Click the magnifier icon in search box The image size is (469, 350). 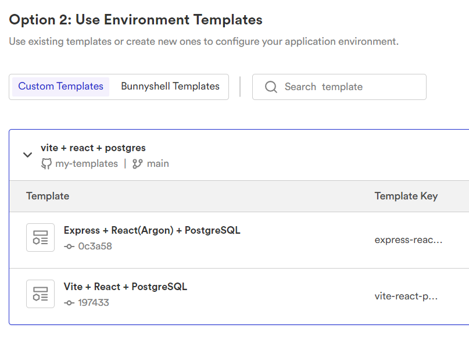click(x=271, y=87)
